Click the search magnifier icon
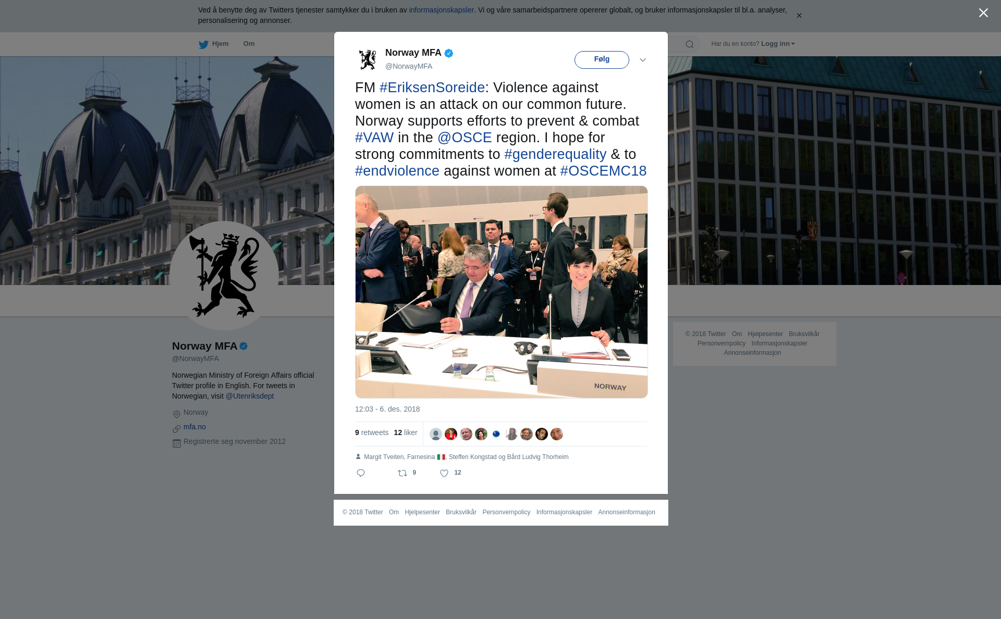This screenshot has height=619, width=1001. pos(690,44)
